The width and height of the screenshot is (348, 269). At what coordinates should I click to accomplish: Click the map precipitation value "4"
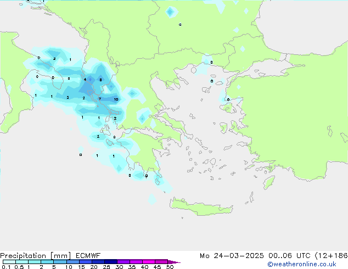(85, 79)
